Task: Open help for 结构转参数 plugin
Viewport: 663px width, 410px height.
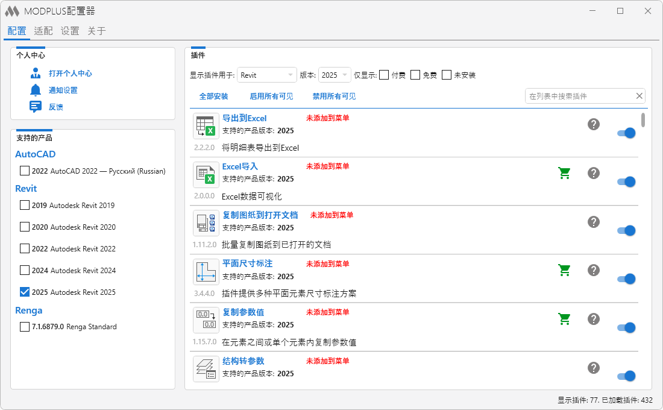Action: coord(594,368)
